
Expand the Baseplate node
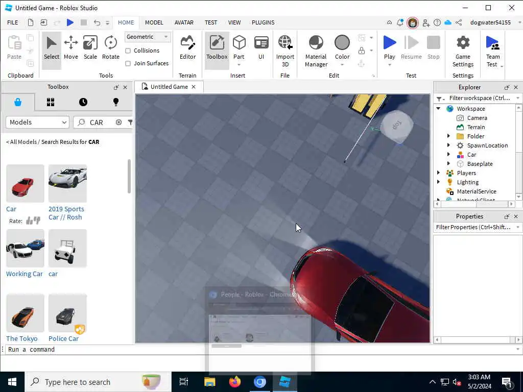tap(448, 164)
